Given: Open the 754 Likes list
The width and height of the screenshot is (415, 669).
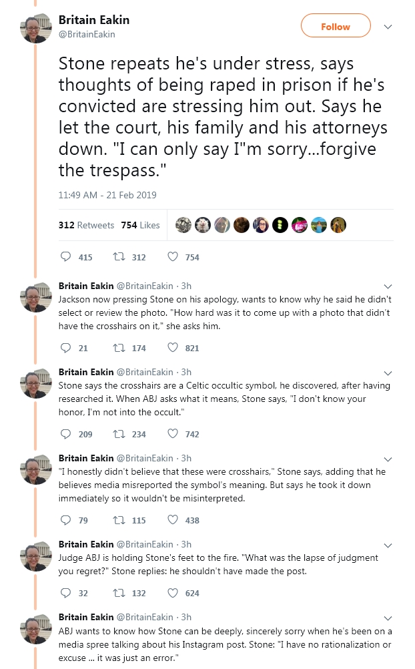Looking at the screenshot, I should click(x=140, y=225).
